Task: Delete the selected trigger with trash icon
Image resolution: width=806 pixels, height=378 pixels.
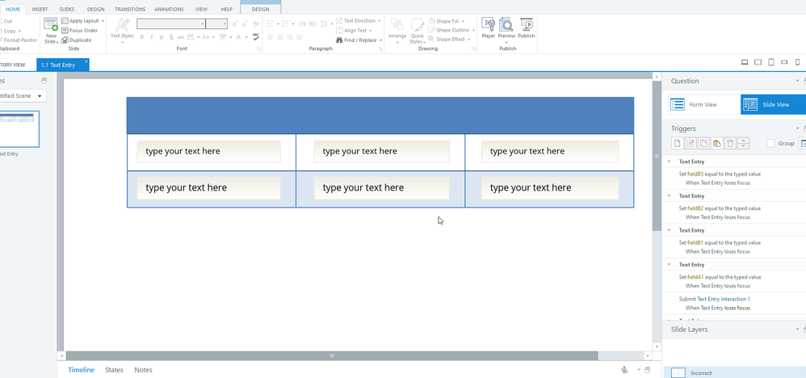Action: point(730,143)
